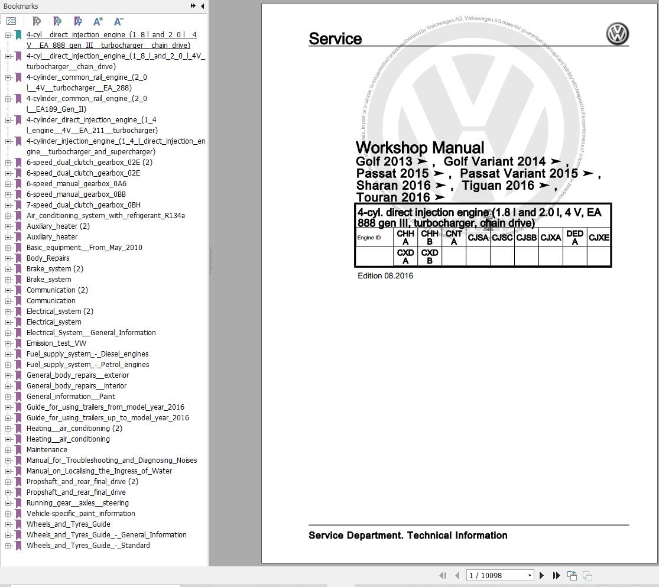Open the Brake_system bookmark

48,279
